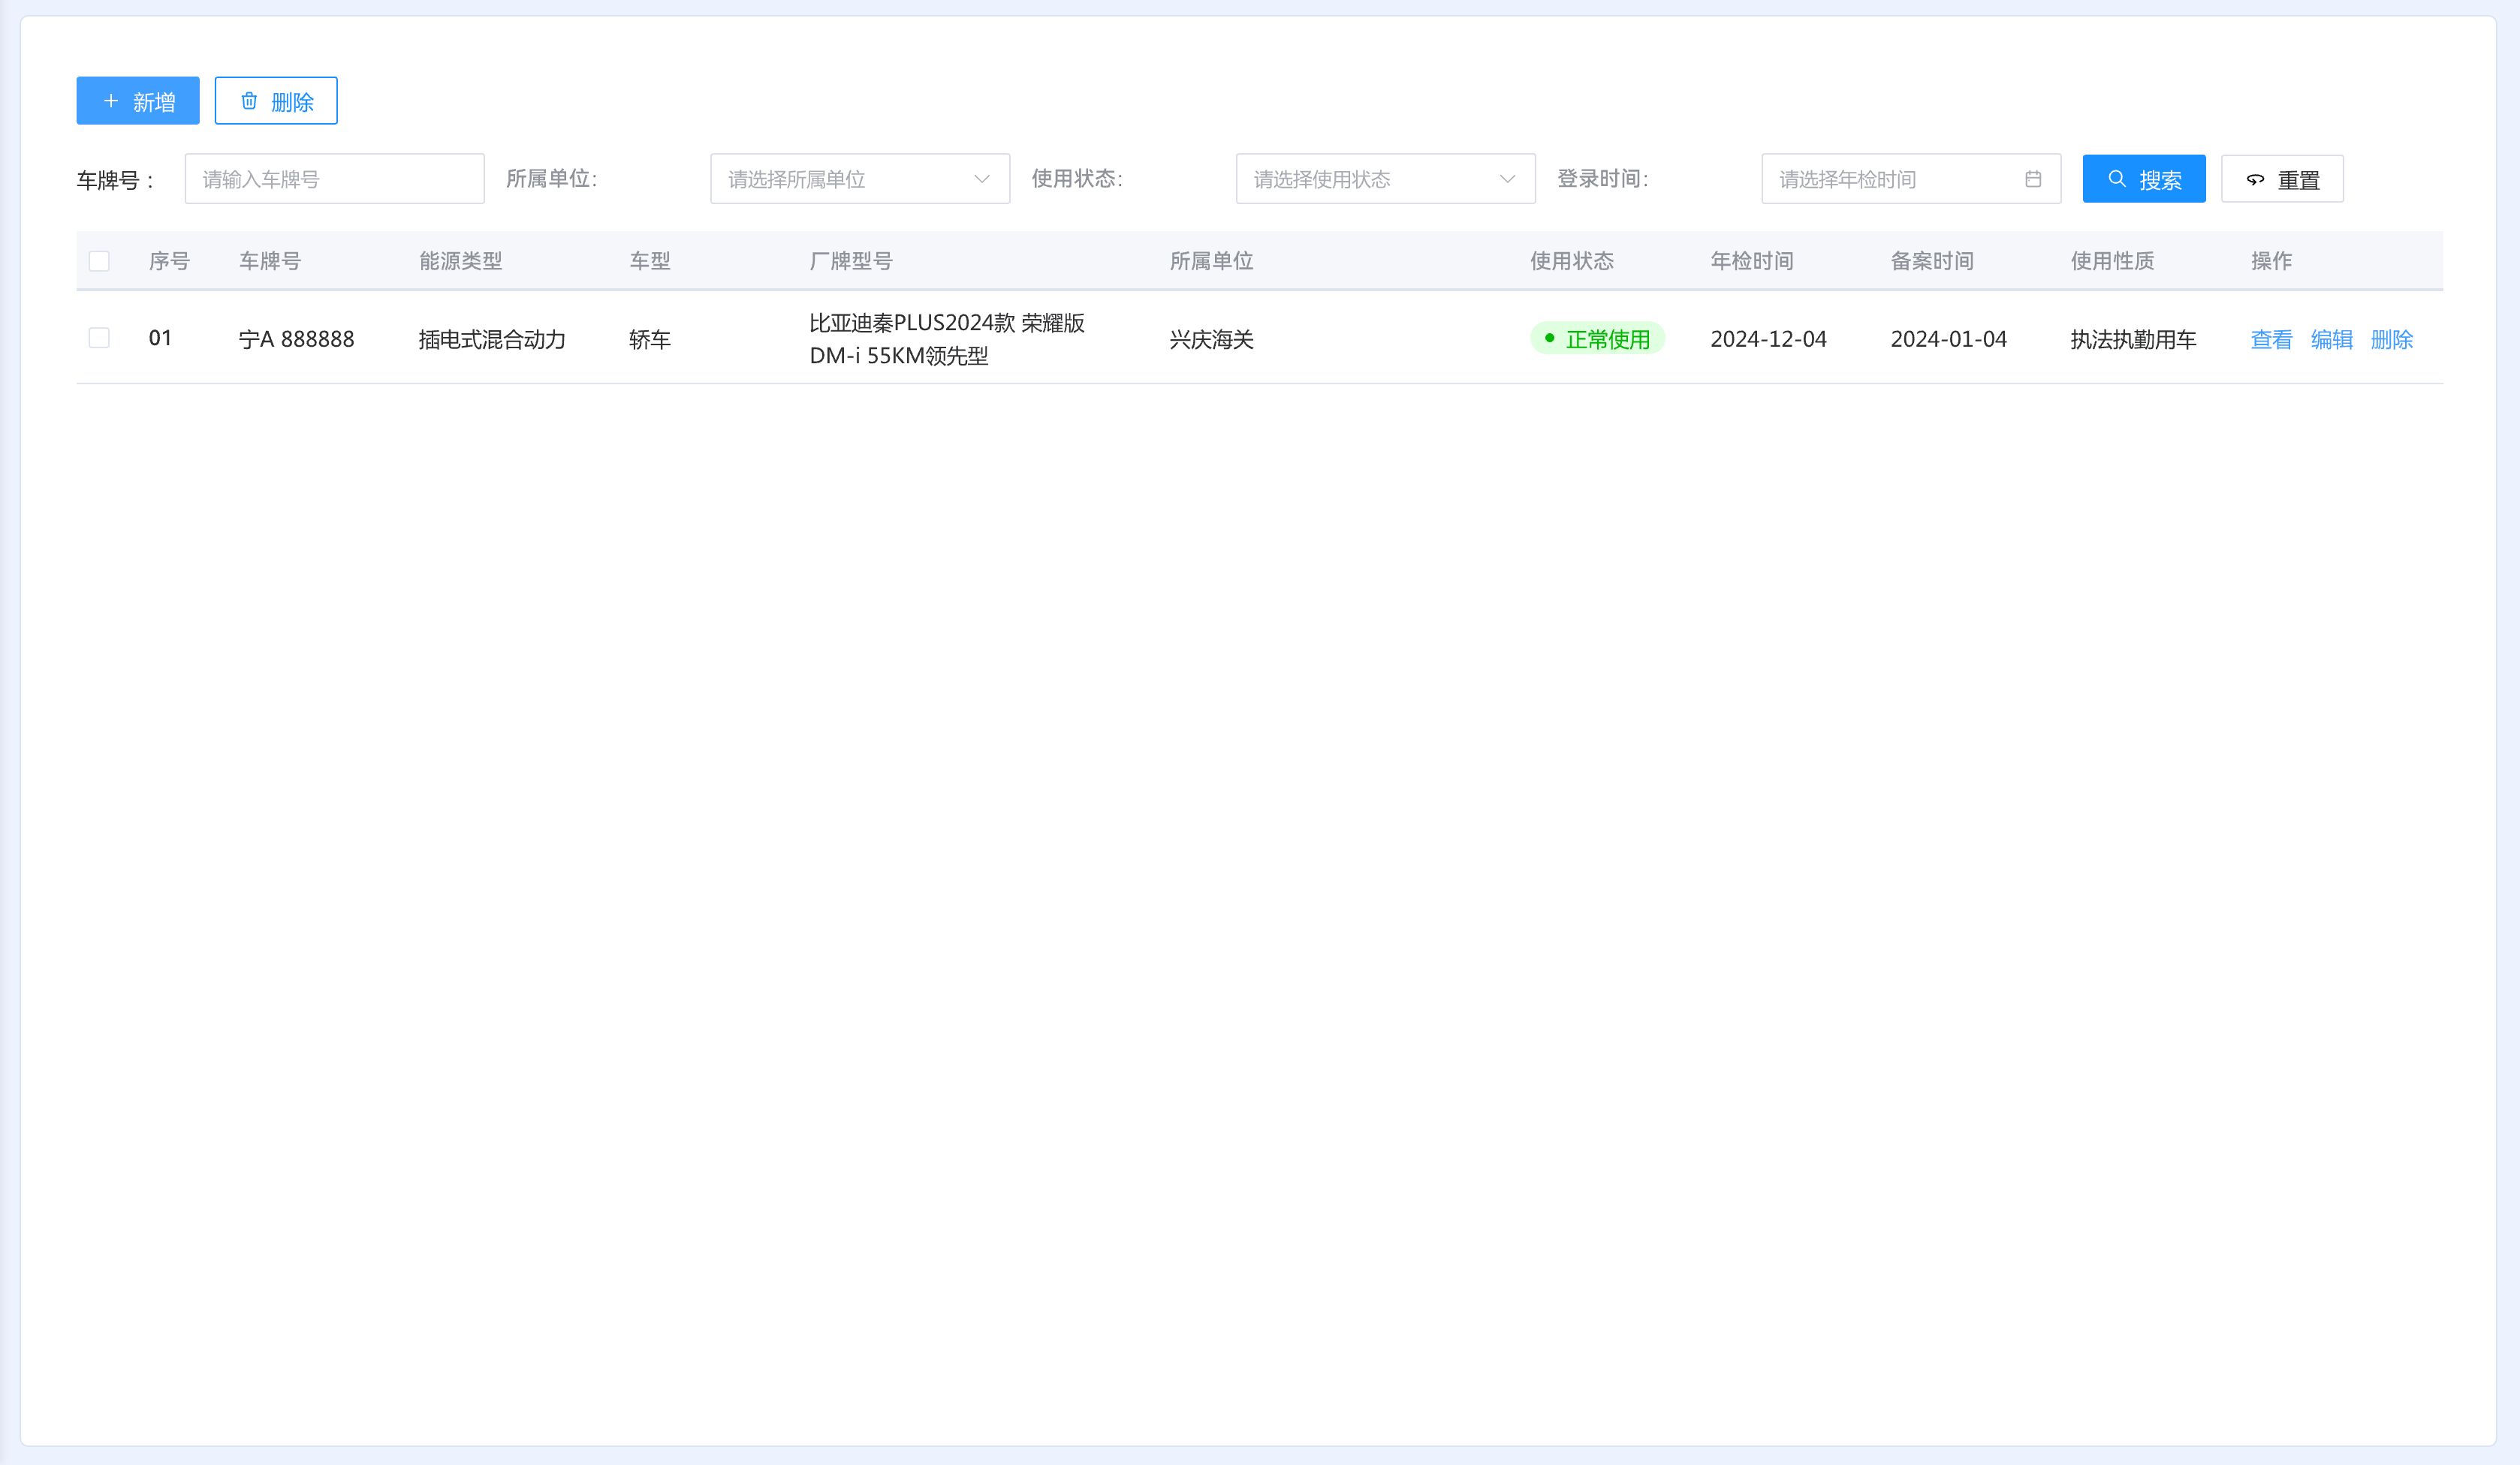Click the 兴庆海关 unit cell
This screenshot has height=1465, width=2520.
(1211, 340)
